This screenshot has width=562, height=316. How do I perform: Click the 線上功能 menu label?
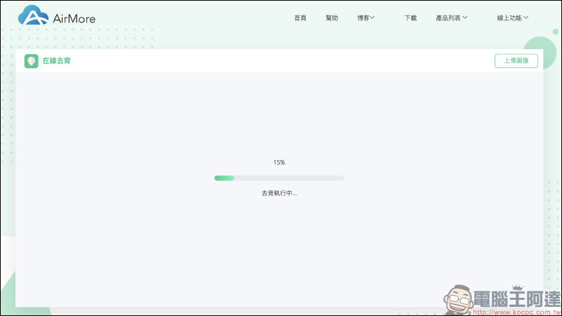(509, 18)
